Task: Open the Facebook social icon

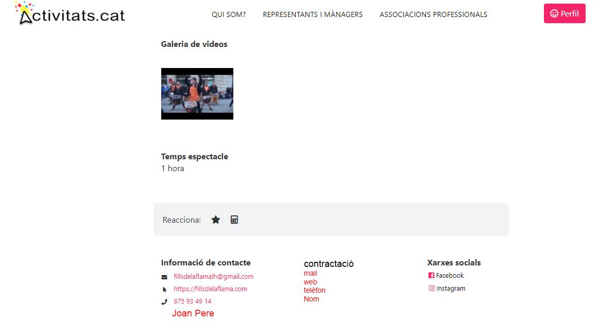Action: click(x=432, y=275)
